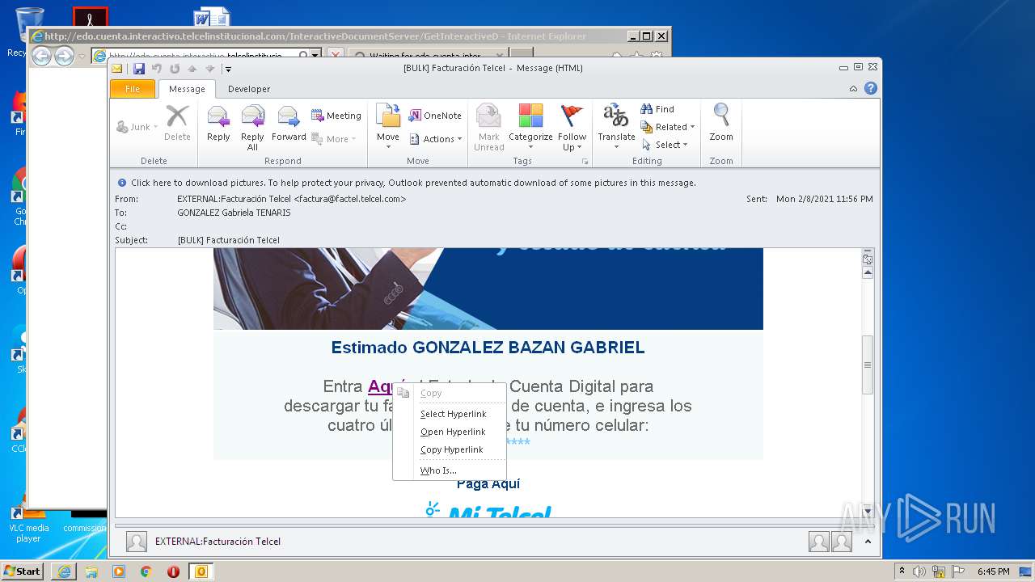
Task: Click the Delete message icon
Action: (x=177, y=124)
